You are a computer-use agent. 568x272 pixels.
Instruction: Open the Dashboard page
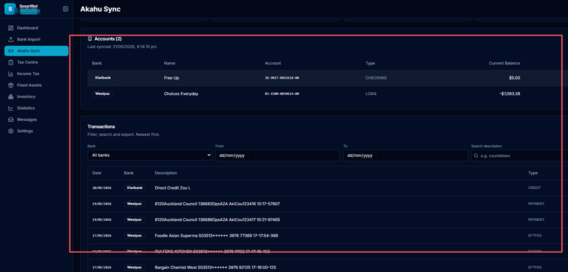coord(36,28)
